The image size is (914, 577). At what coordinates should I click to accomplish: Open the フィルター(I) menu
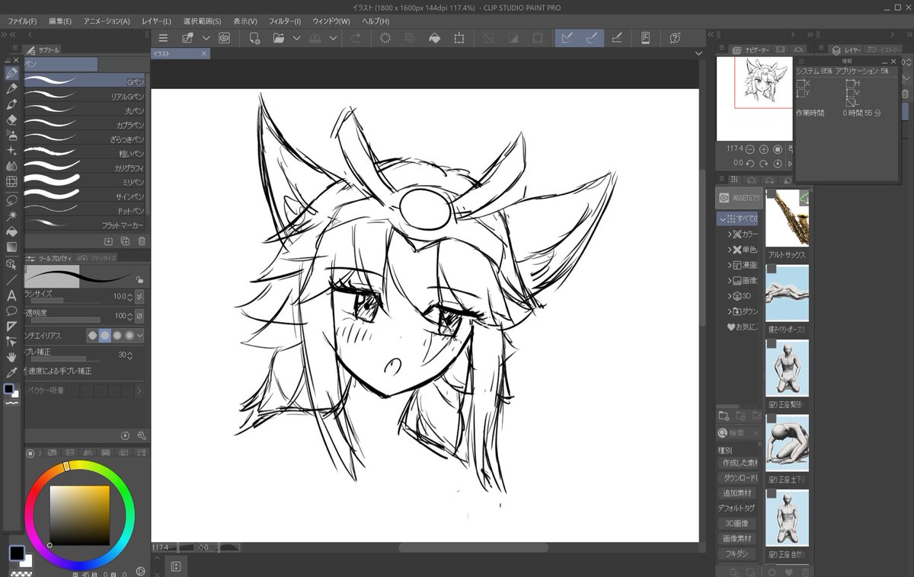[x=284, y=21]
